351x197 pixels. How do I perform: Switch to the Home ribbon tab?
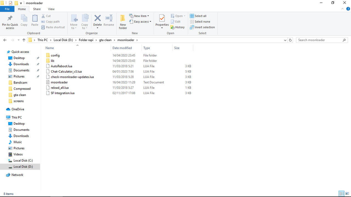[22, 9]
